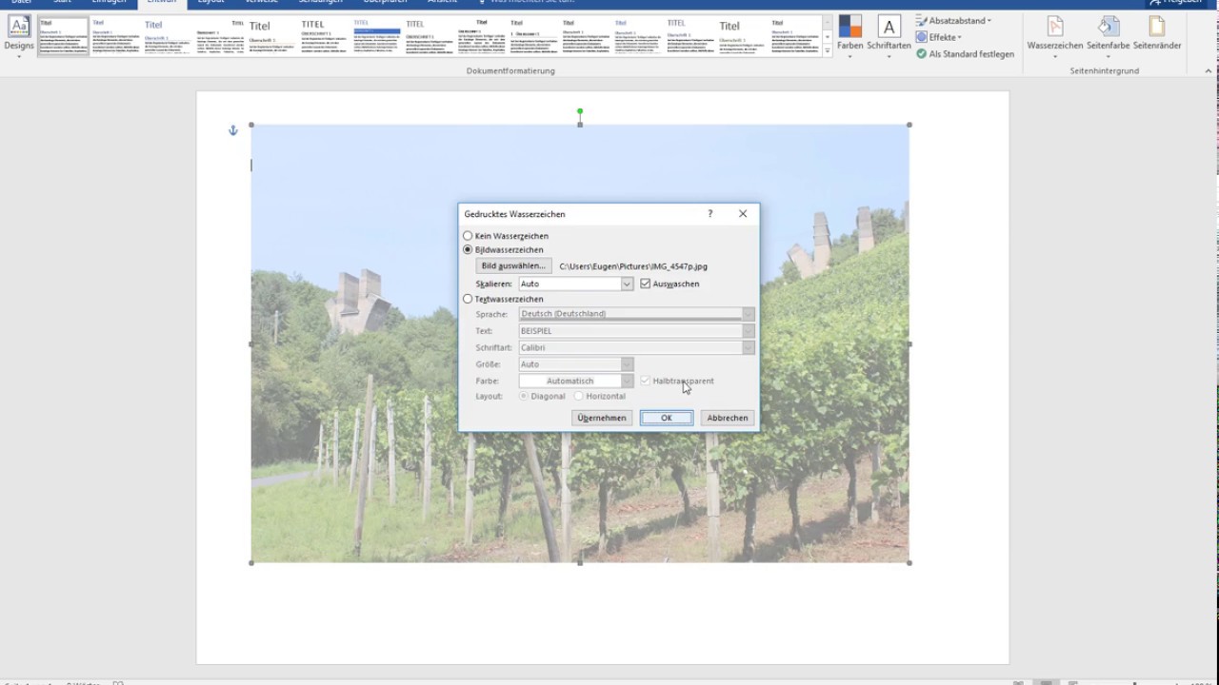
Task: Collapse the ribbon with the chevron
Action: [1209, 70]
